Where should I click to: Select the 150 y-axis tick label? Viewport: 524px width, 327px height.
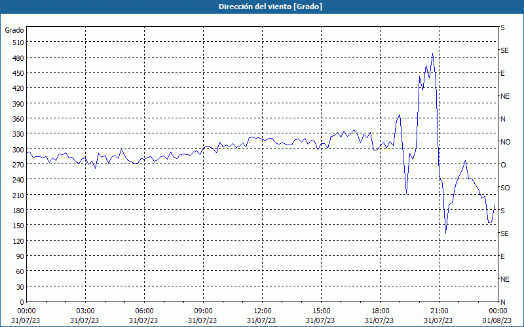19,226
